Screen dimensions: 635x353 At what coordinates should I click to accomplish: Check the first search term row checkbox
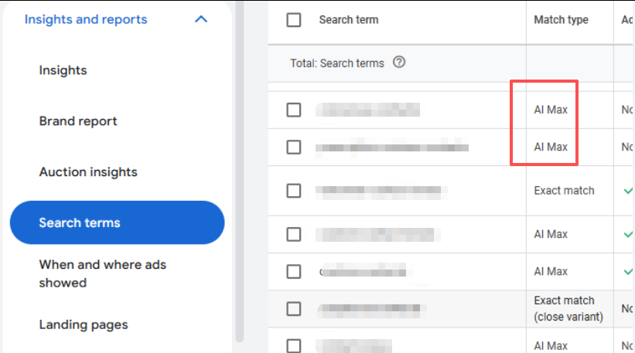click(294, 110)
